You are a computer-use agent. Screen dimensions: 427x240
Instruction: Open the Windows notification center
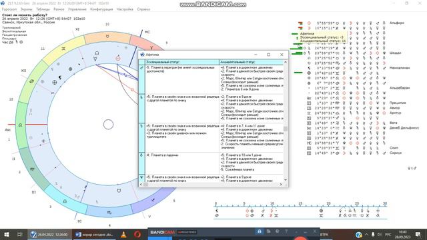pos(418,234)
